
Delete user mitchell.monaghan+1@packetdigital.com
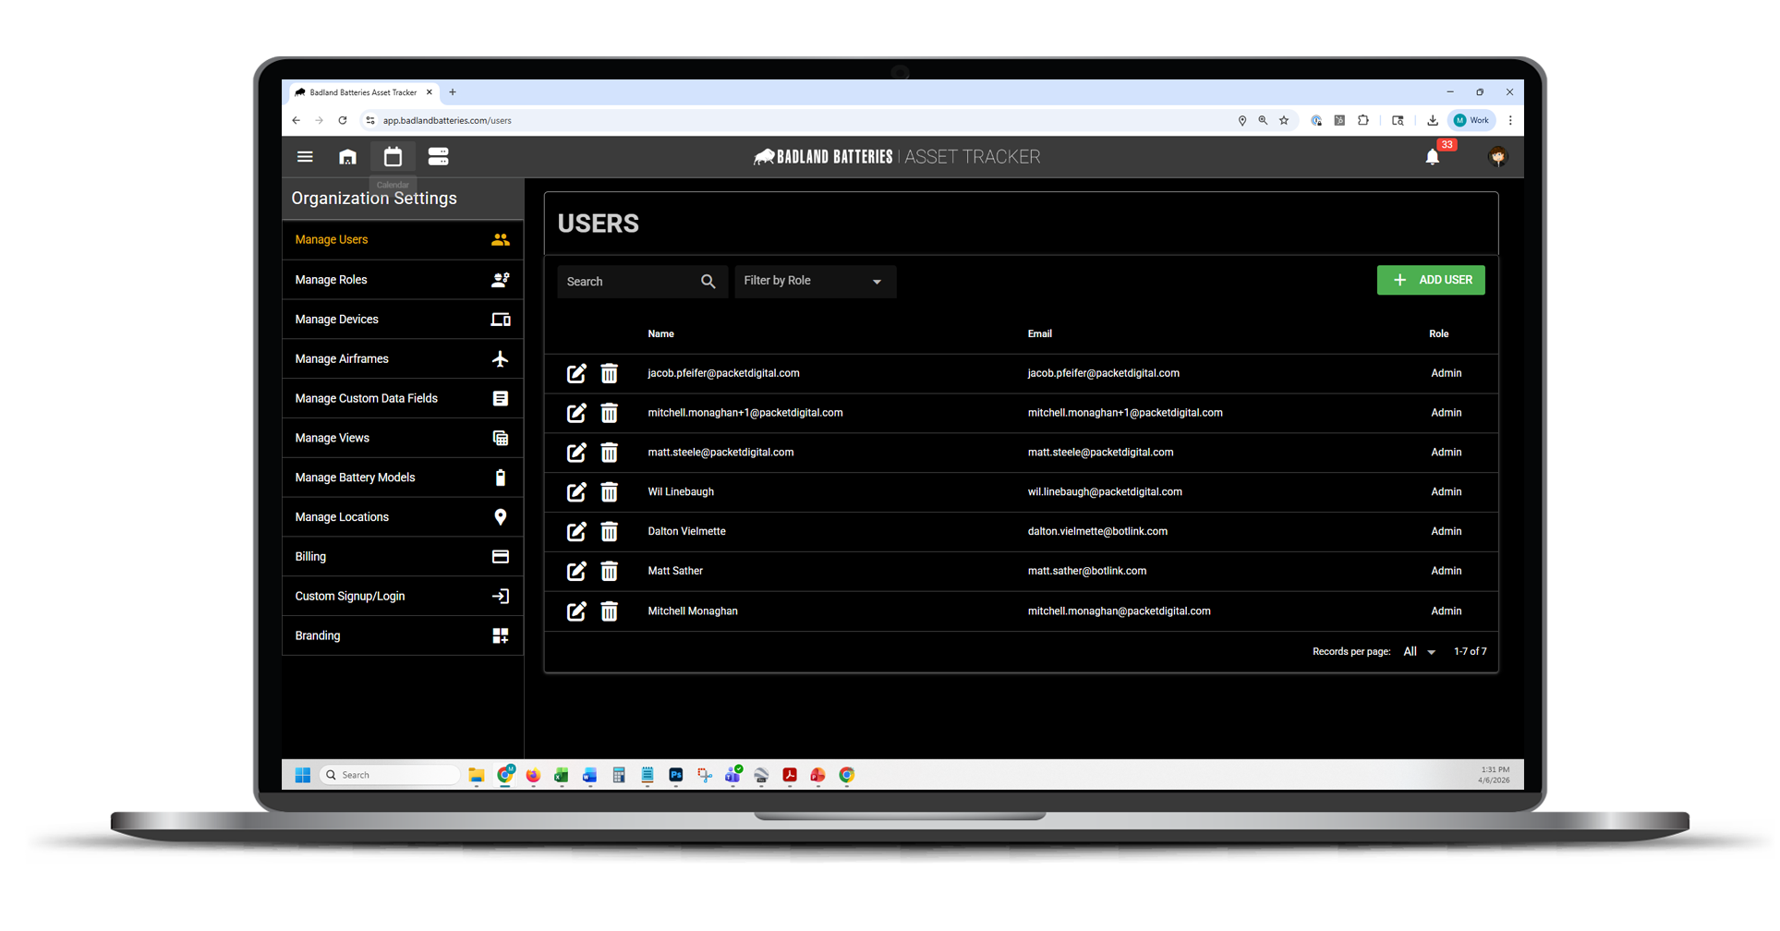pos(609,413)
